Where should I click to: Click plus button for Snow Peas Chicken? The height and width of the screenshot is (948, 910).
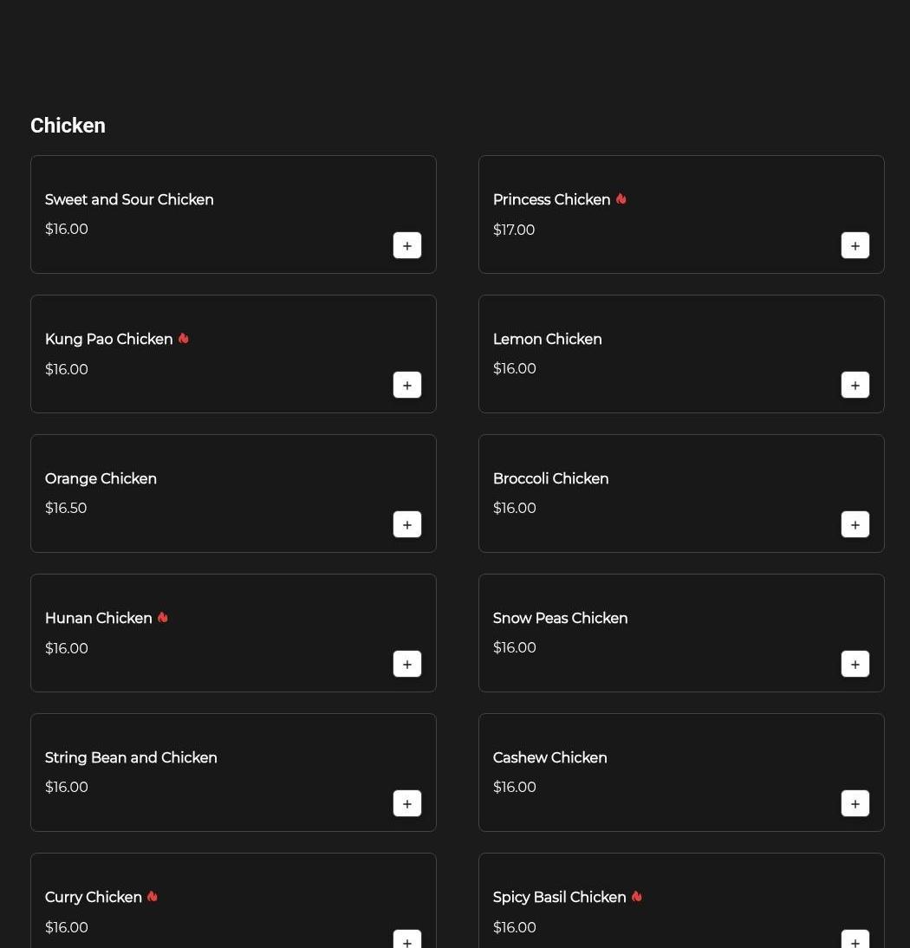(855, 664)
